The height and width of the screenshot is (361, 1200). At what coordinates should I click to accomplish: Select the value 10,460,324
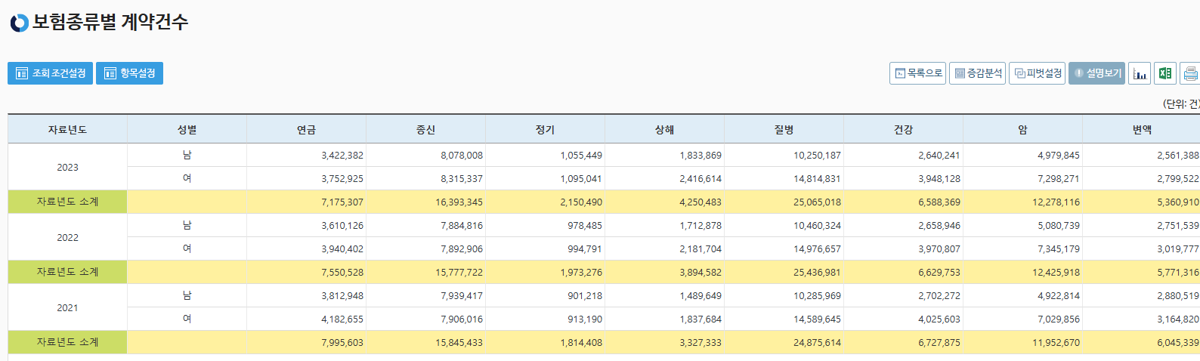(x=817, y=226)
